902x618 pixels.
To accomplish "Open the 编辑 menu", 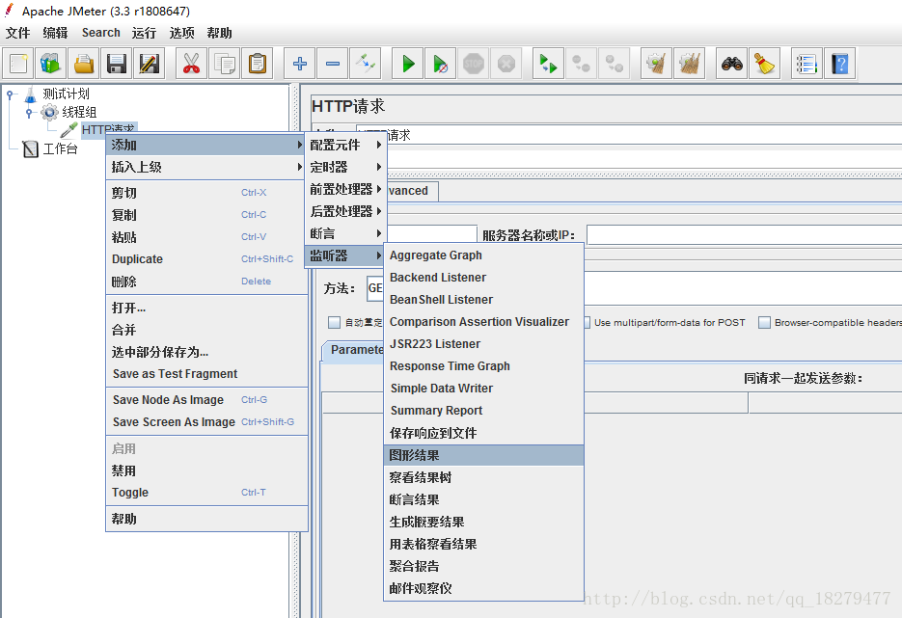I will tap(55, 33).
